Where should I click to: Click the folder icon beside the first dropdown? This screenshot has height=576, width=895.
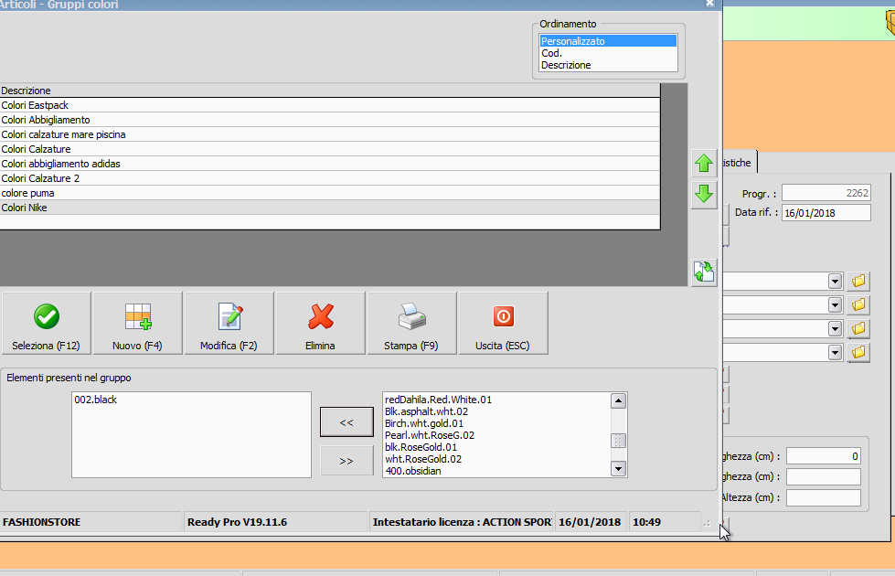point(858,281)
